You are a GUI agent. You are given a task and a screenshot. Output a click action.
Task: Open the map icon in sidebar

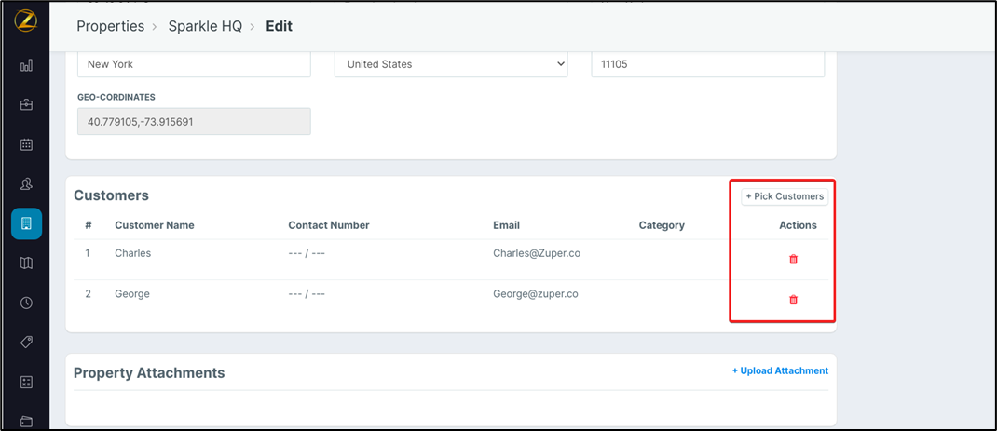coord(26,263)
